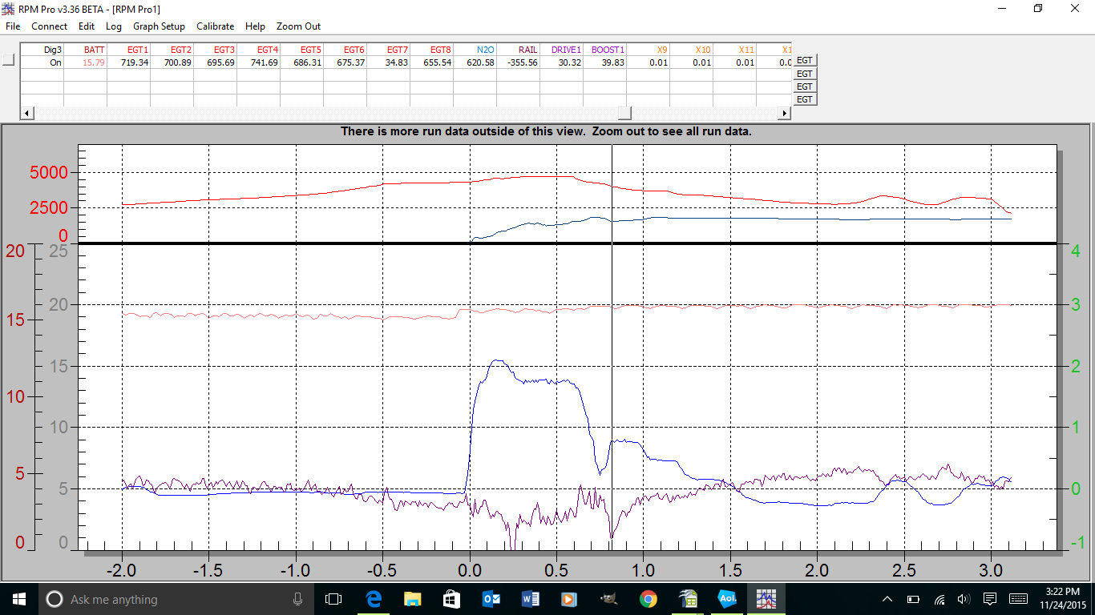Viewport: 1095px width, 615px height.
Task: Click the volume speaker tray icon
Action: pyautogui.click(x=964, y=598)
